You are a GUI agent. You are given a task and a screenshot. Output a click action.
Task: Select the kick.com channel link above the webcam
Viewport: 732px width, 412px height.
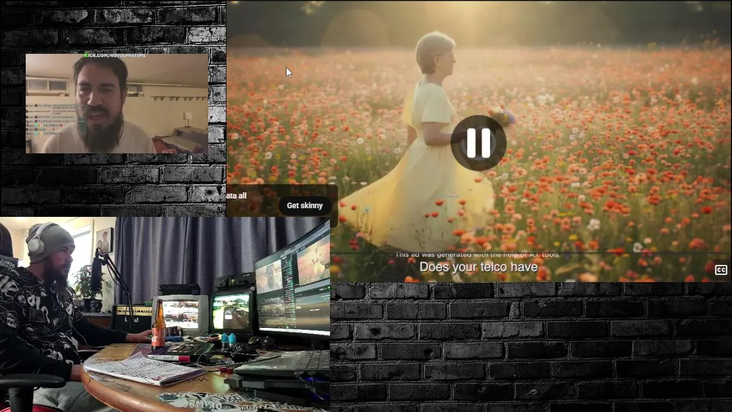(114, 56)
